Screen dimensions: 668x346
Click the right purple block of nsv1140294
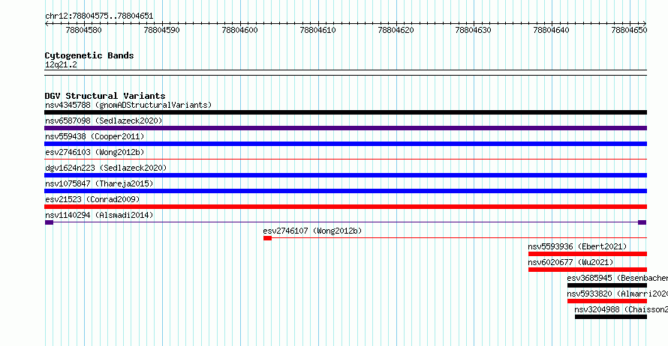point(642,222)
